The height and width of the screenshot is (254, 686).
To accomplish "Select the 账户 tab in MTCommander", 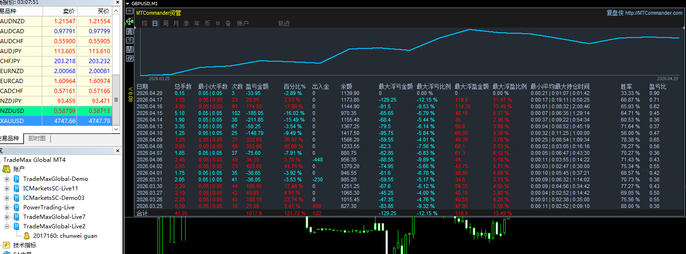I will pyautogui.click(x=243, y=23).
